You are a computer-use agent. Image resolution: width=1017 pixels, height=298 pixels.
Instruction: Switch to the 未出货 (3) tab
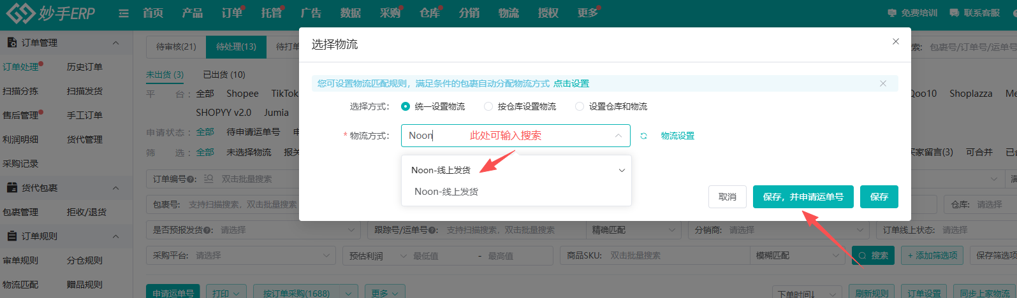pyautogui.click(x=165, y=74)
